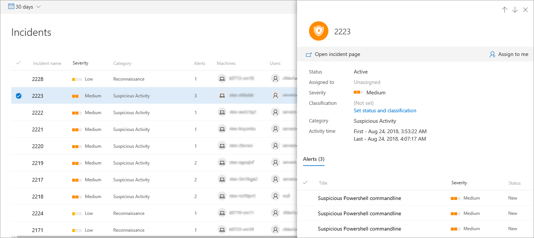Screen dimensions: 534x238
Task: Click the Medium severity bar in panel details
Action: (x=359, y=93)
